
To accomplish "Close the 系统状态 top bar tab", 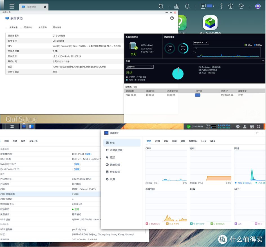I will tap(45, 7).
